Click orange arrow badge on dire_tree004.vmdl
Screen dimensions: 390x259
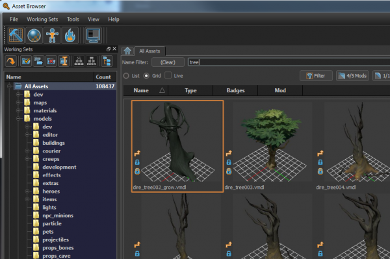click(x=320, y=153)
